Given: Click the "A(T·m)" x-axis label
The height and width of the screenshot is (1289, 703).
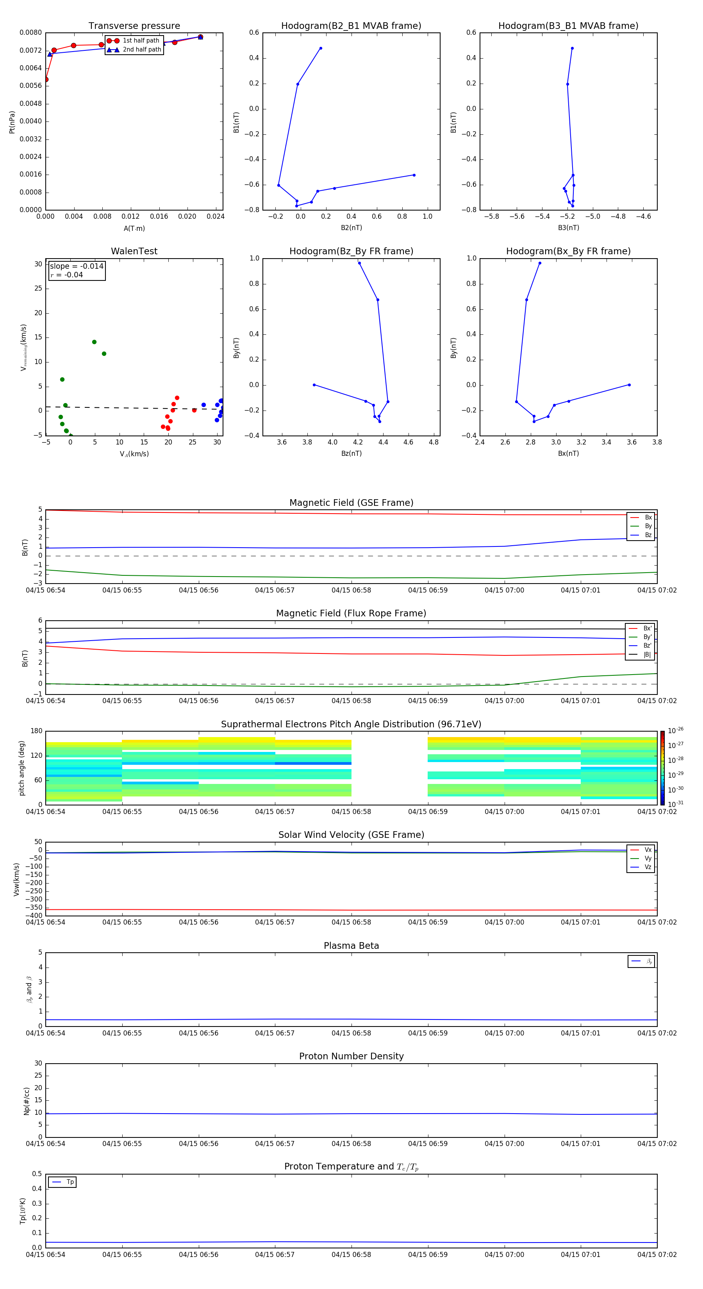Looking at the screenshot, I should pyautogui.click(x=134, y=229).
